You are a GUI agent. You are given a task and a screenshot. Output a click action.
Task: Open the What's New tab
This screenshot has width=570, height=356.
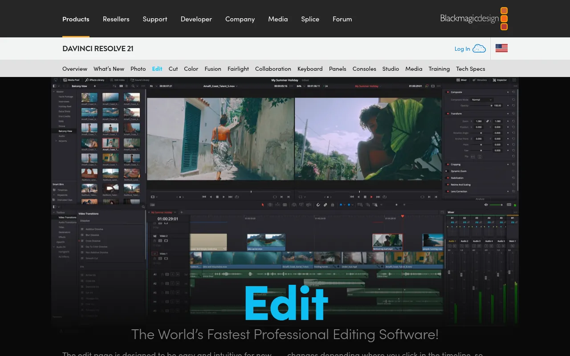[109, 69]
